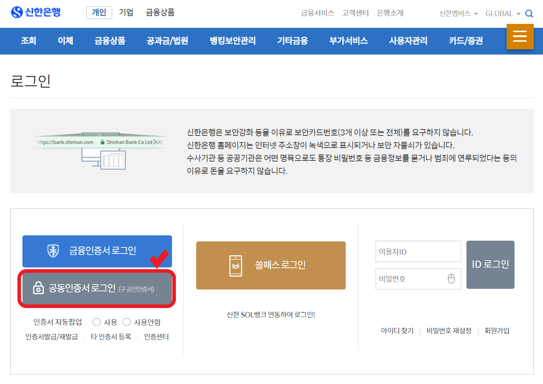Open the 뱅킹보안관리 menu
The height and width of the screenshot is (384, 543).
point(233,41)
